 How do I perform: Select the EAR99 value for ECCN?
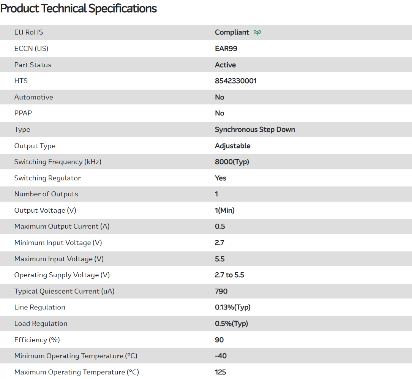pos(226,49)
